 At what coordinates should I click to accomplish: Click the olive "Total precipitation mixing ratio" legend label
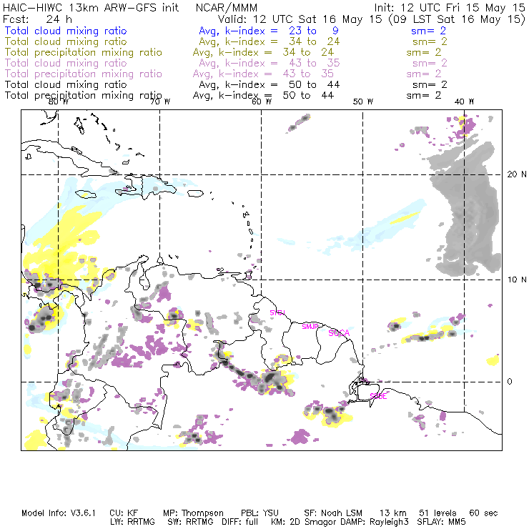(84, 52)
